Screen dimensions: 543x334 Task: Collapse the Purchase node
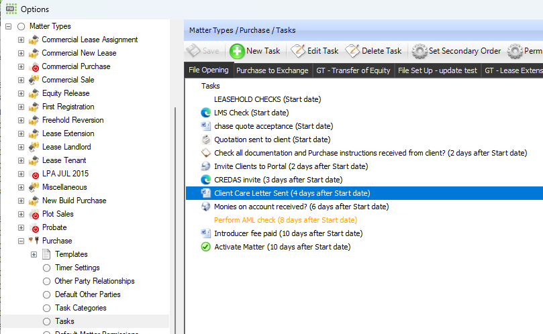(21, 241)
